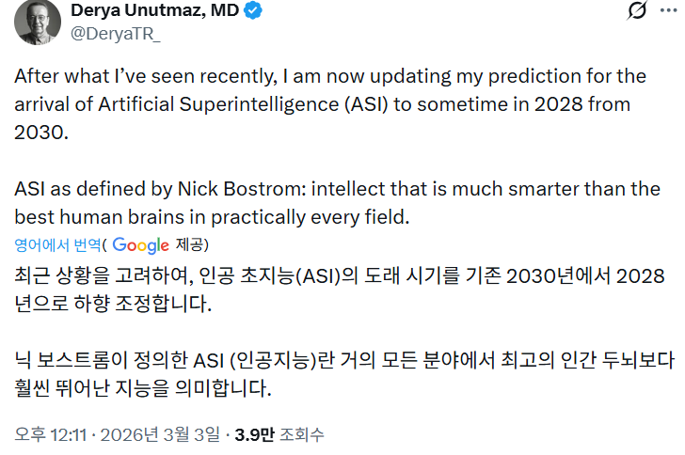The width and height of the screenshot is (685, 455).
Task: Click the blue verified badge
Action: pos(253,11)
